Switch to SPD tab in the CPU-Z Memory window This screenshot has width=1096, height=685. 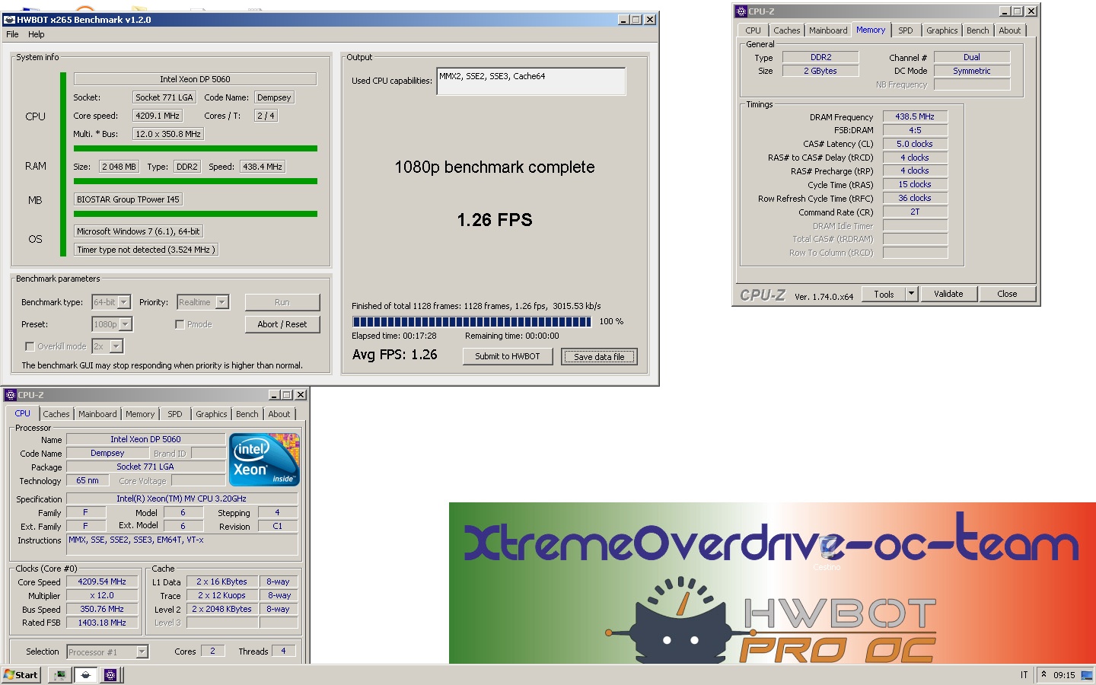point(905,30)
